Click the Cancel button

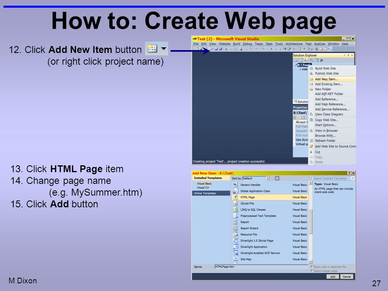coord(347,276)
